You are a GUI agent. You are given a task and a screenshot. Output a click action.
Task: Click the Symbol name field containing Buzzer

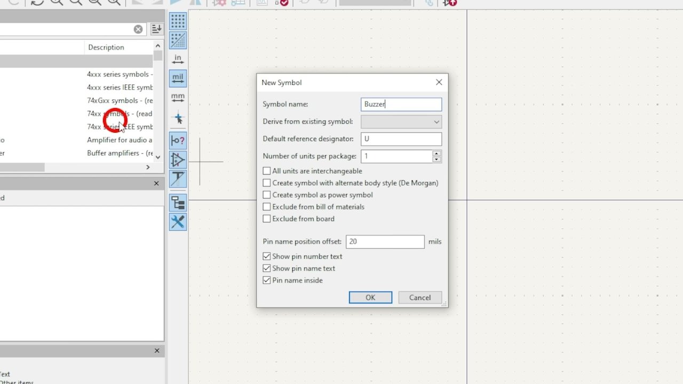coord(401,105)
